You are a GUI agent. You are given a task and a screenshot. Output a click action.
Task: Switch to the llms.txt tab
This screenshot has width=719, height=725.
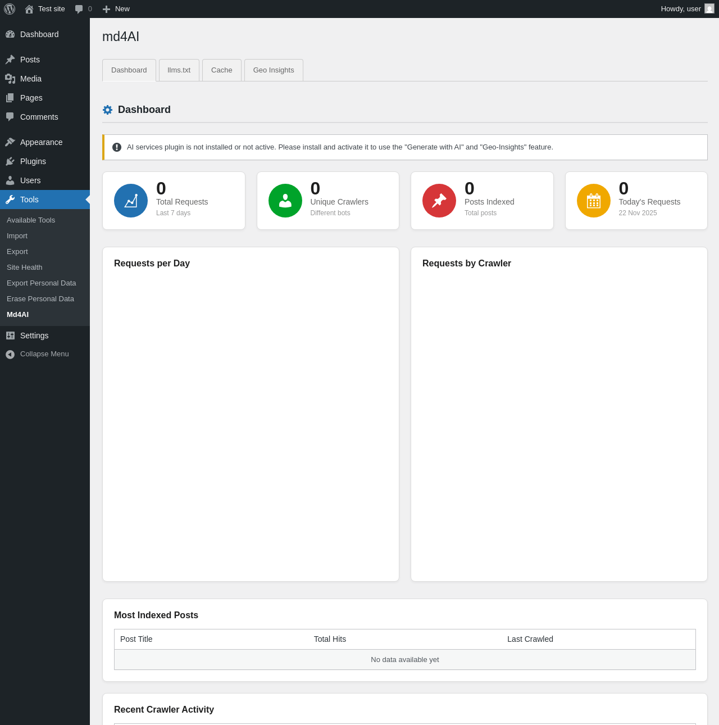[x=179, y=70]
